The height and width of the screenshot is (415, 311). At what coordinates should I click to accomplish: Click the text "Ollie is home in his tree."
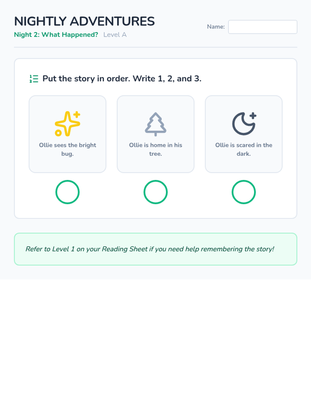pyautogui.click(x=155, y=149)
